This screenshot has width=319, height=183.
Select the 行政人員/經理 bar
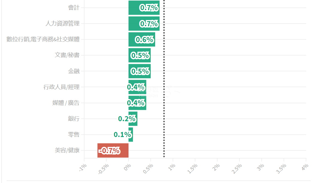(137, 87)
